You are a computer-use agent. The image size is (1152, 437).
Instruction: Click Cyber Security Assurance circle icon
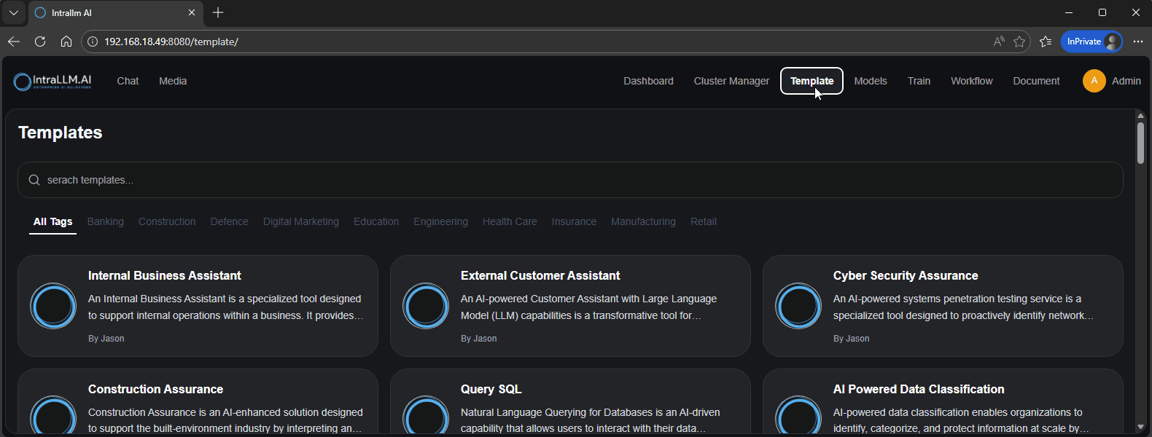pyautogui.click(x=798, y=306)
